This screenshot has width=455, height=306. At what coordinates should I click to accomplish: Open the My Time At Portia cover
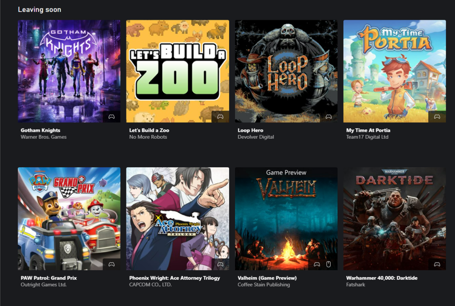[394, 71]
